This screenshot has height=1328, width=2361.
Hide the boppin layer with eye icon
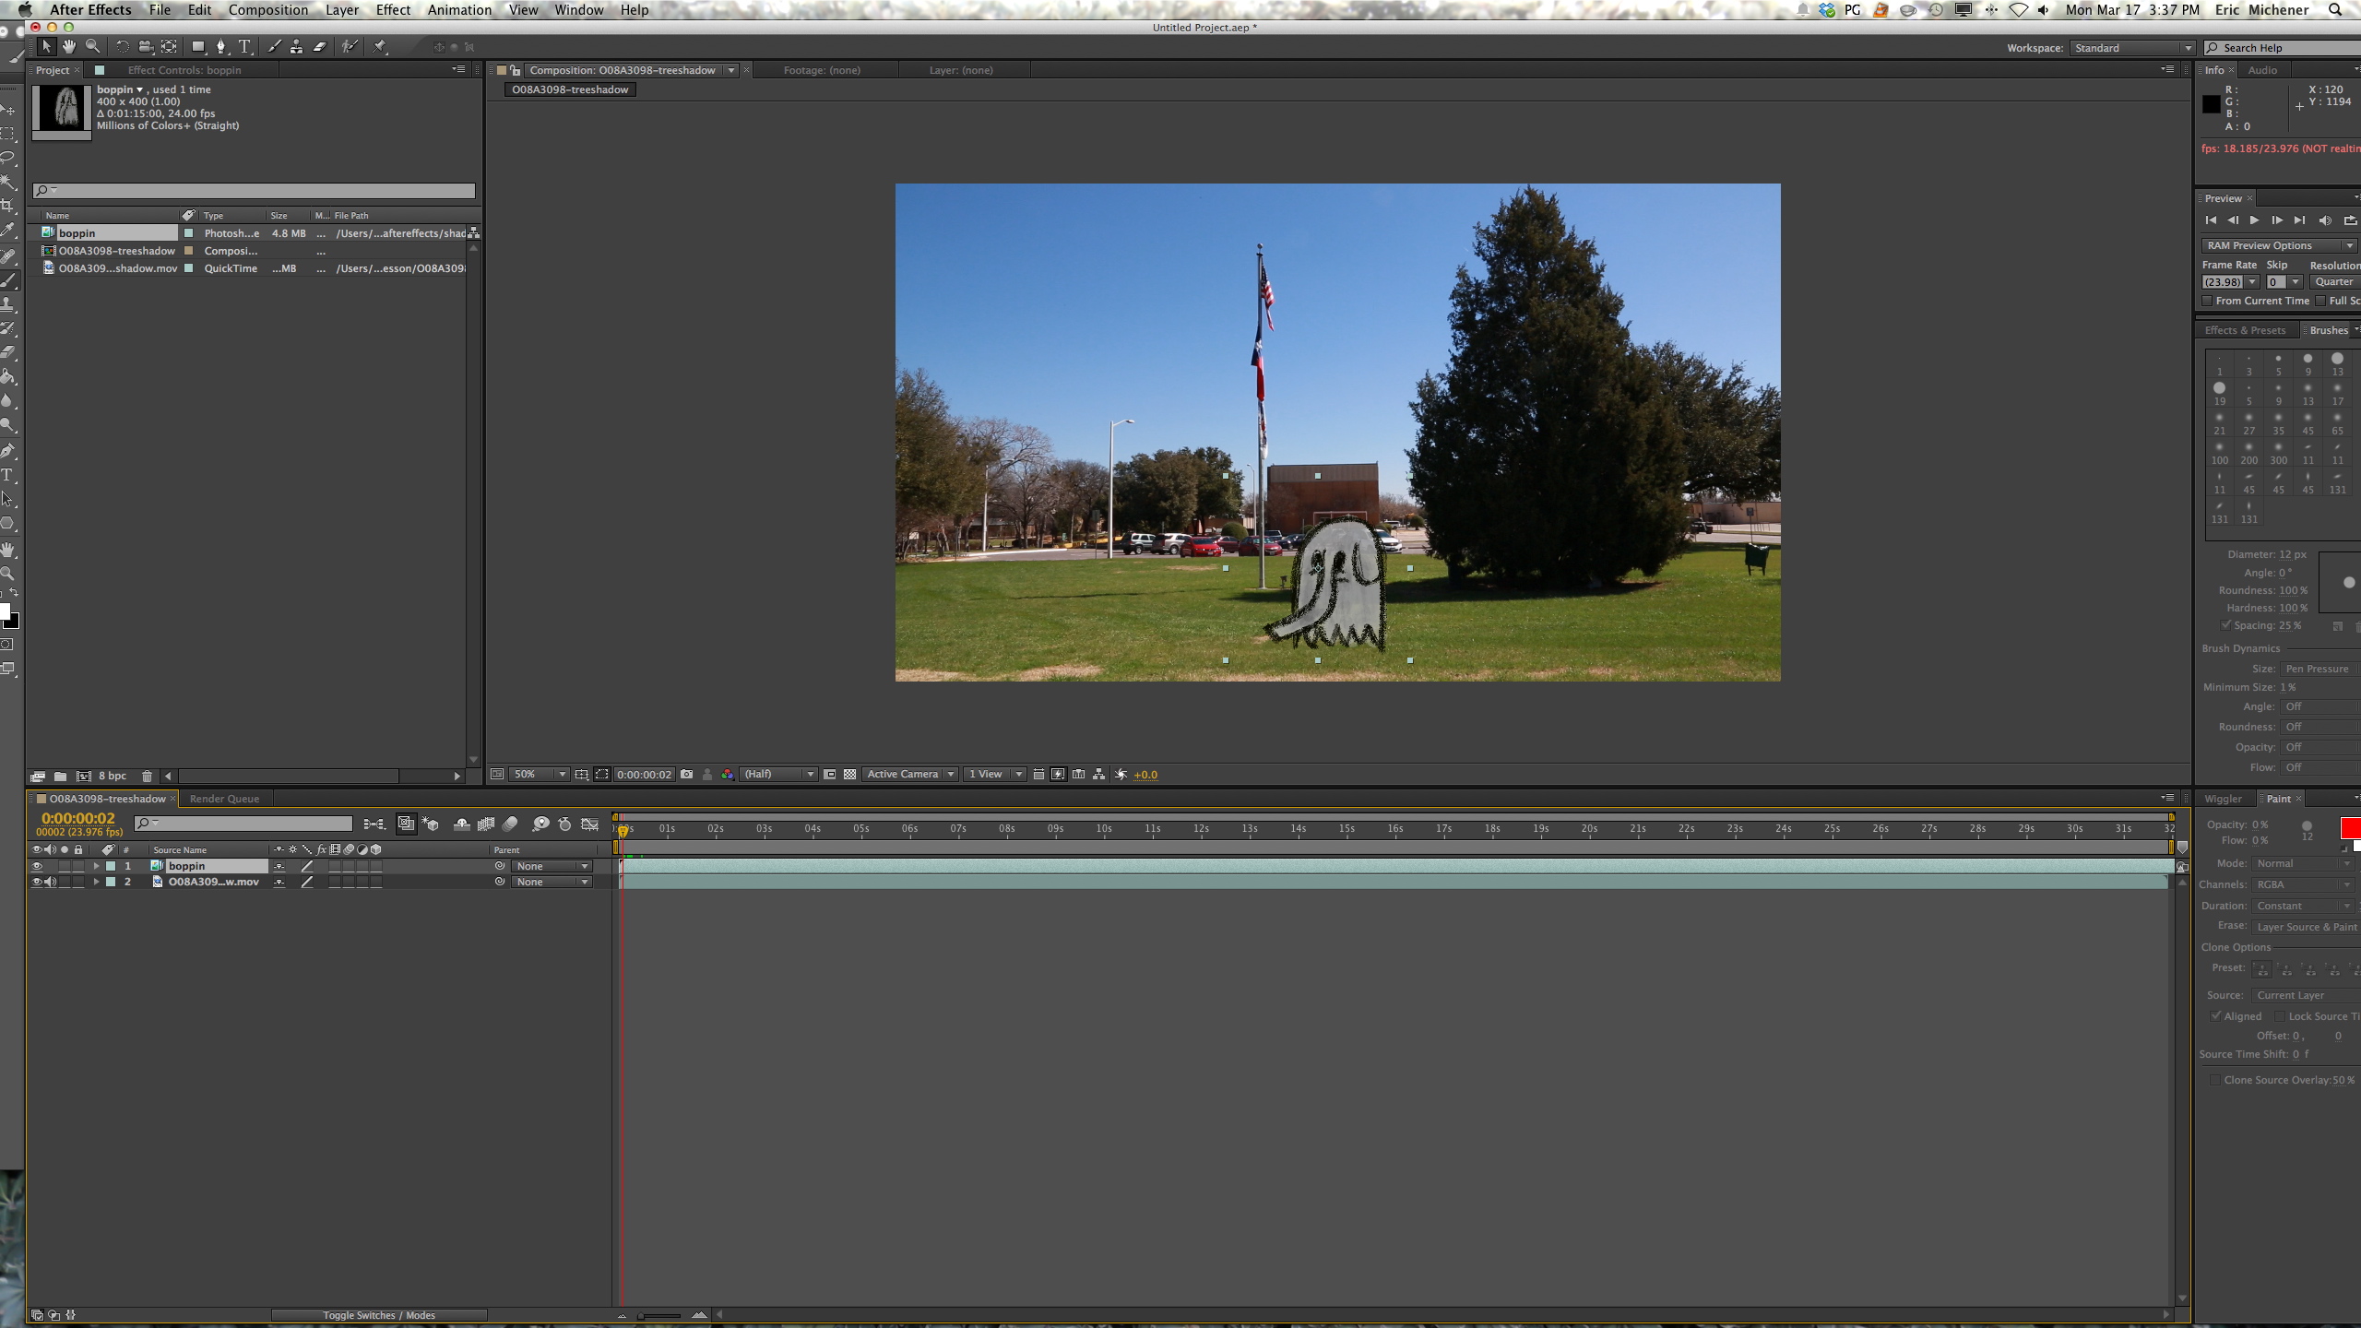37,866
